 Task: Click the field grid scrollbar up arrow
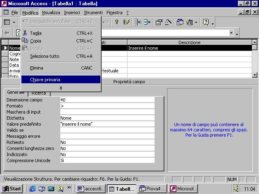click(255, 42)
